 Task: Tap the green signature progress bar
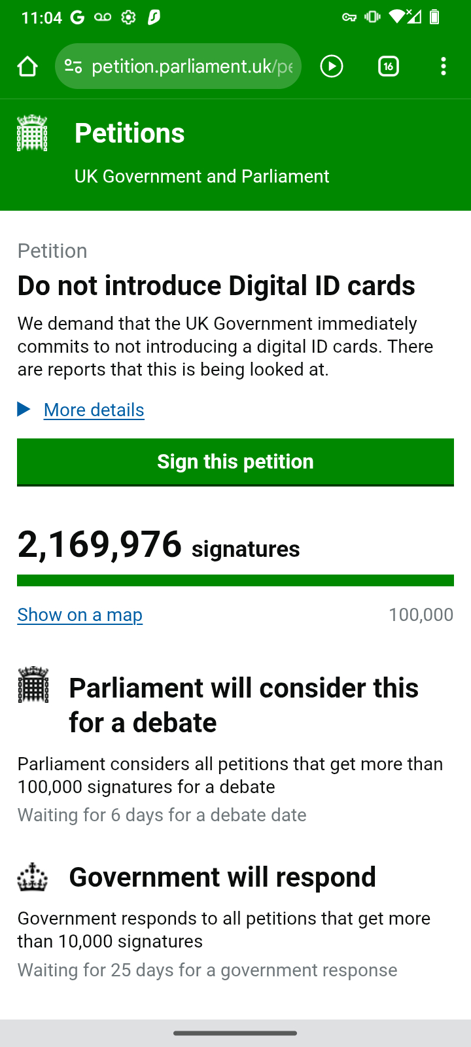[235, 580]
